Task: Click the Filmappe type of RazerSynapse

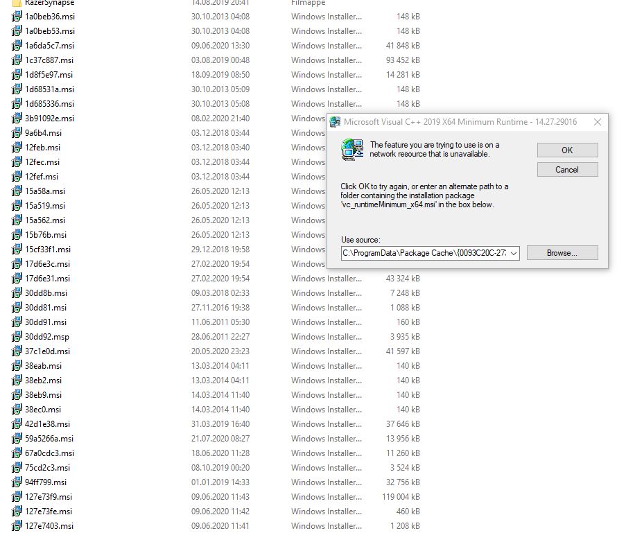Action: point(308,3)
